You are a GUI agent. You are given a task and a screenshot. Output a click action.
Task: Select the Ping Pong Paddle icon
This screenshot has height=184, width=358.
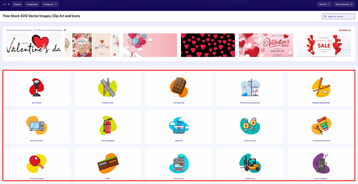point(37,163)
